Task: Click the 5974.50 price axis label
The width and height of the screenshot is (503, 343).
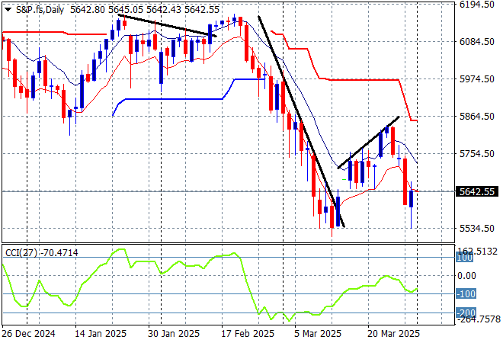Action: coord(476,79)
